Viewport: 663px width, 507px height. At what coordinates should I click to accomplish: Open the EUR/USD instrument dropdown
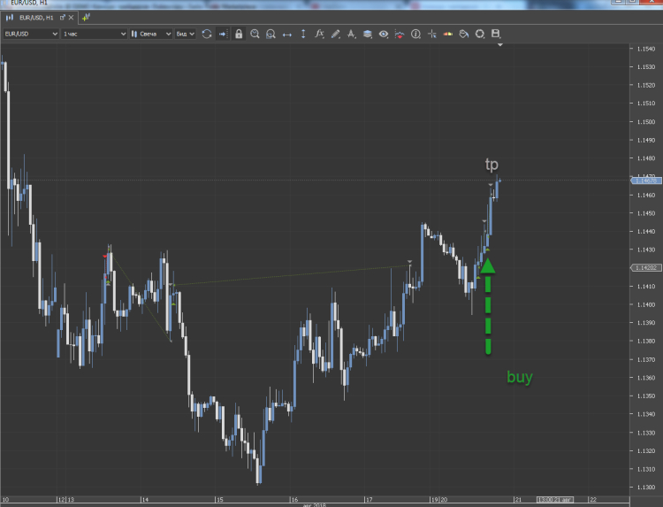tap(31, 34)
